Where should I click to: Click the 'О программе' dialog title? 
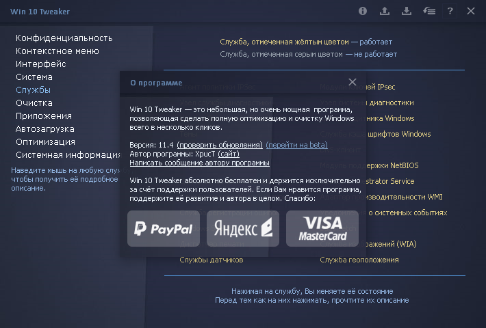pyautogui.click(x=156, y=83)
